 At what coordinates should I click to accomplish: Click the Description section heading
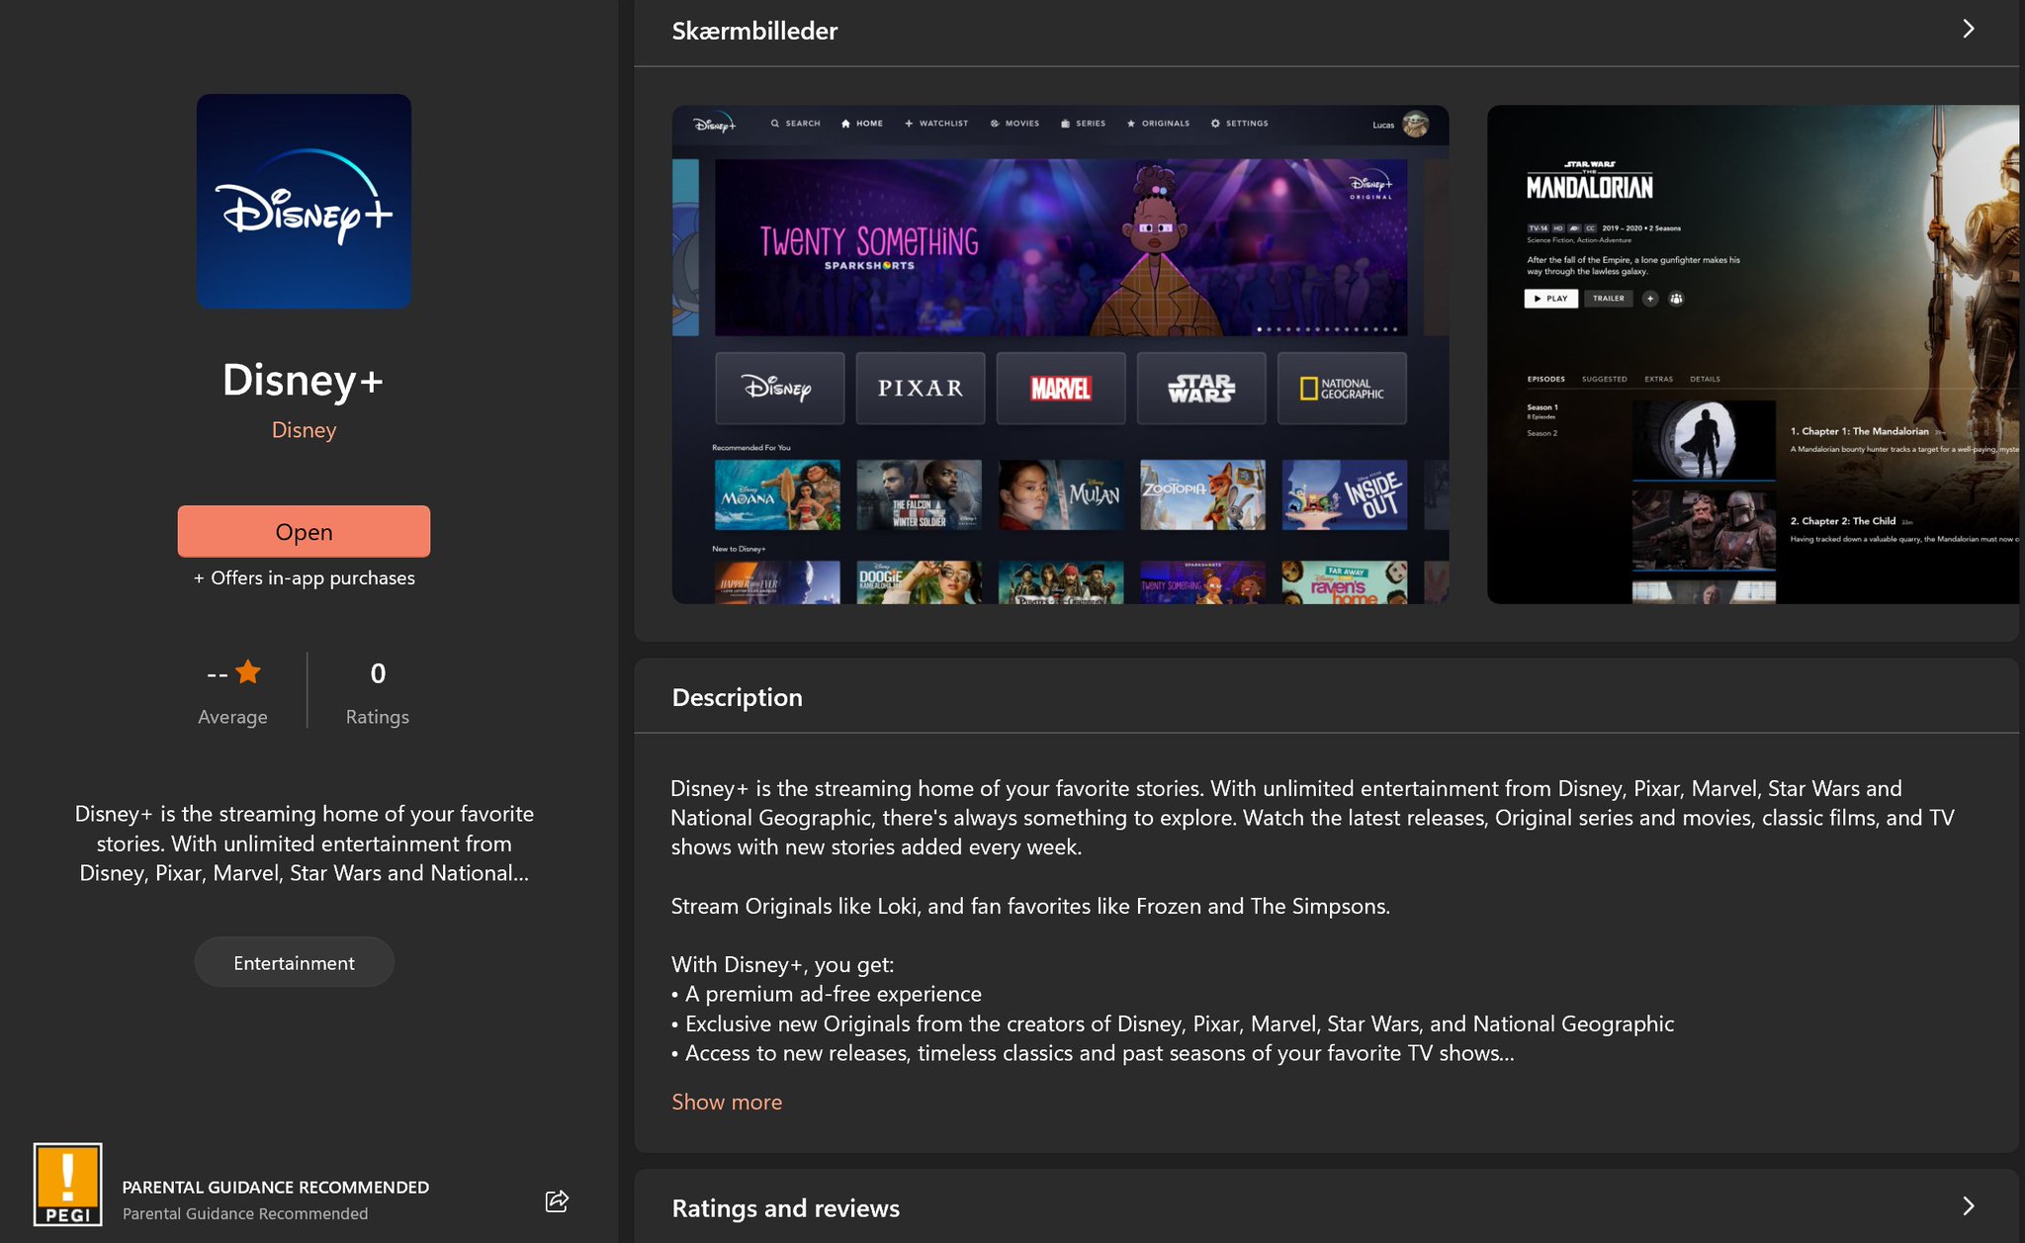pyautogui.click(x=737, y=696)
